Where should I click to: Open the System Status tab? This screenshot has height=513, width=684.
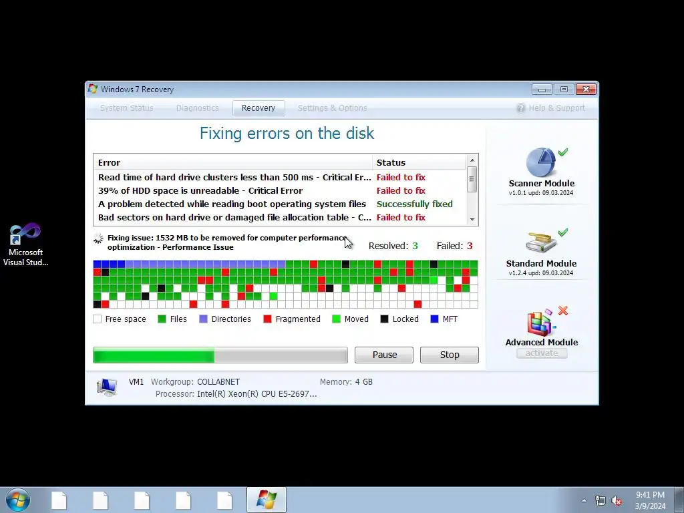126,108
